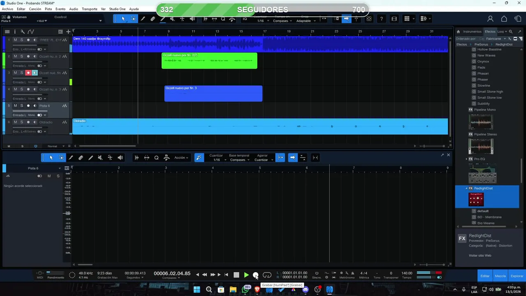
Task: Click the track inspector 'i' icon
Action: click(x=15, y=32)
